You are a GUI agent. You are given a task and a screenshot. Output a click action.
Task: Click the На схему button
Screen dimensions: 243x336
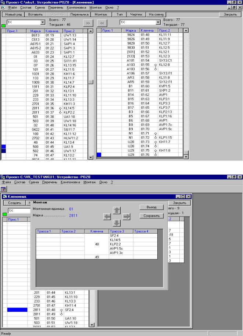tap(156, 15)
